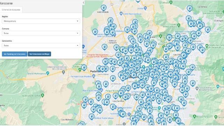Click Ver Estaciones en Mapa button

coord(40,54)
